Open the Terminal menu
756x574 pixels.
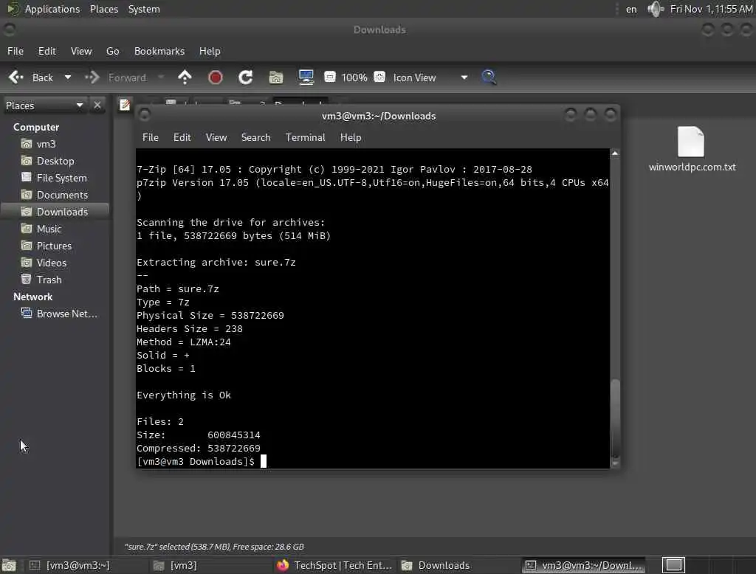tap(305, 137)
